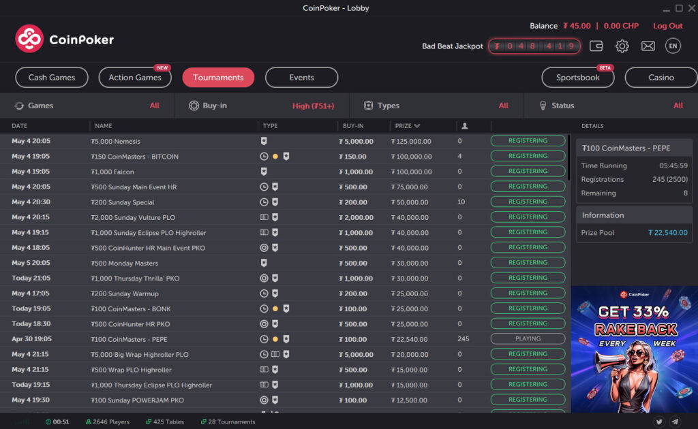Click shield icon on ₮500 Monday Masters row
The width and height of the screenshot is (698, 429).
tap(264, 263)
